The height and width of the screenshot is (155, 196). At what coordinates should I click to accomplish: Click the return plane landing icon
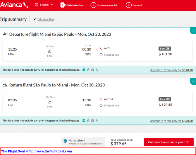[5, 85]
